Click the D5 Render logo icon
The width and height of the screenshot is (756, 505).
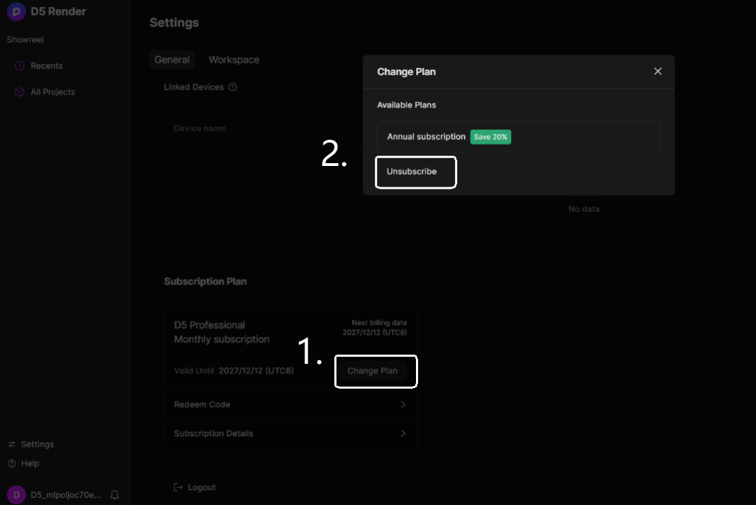pos(16,11)
